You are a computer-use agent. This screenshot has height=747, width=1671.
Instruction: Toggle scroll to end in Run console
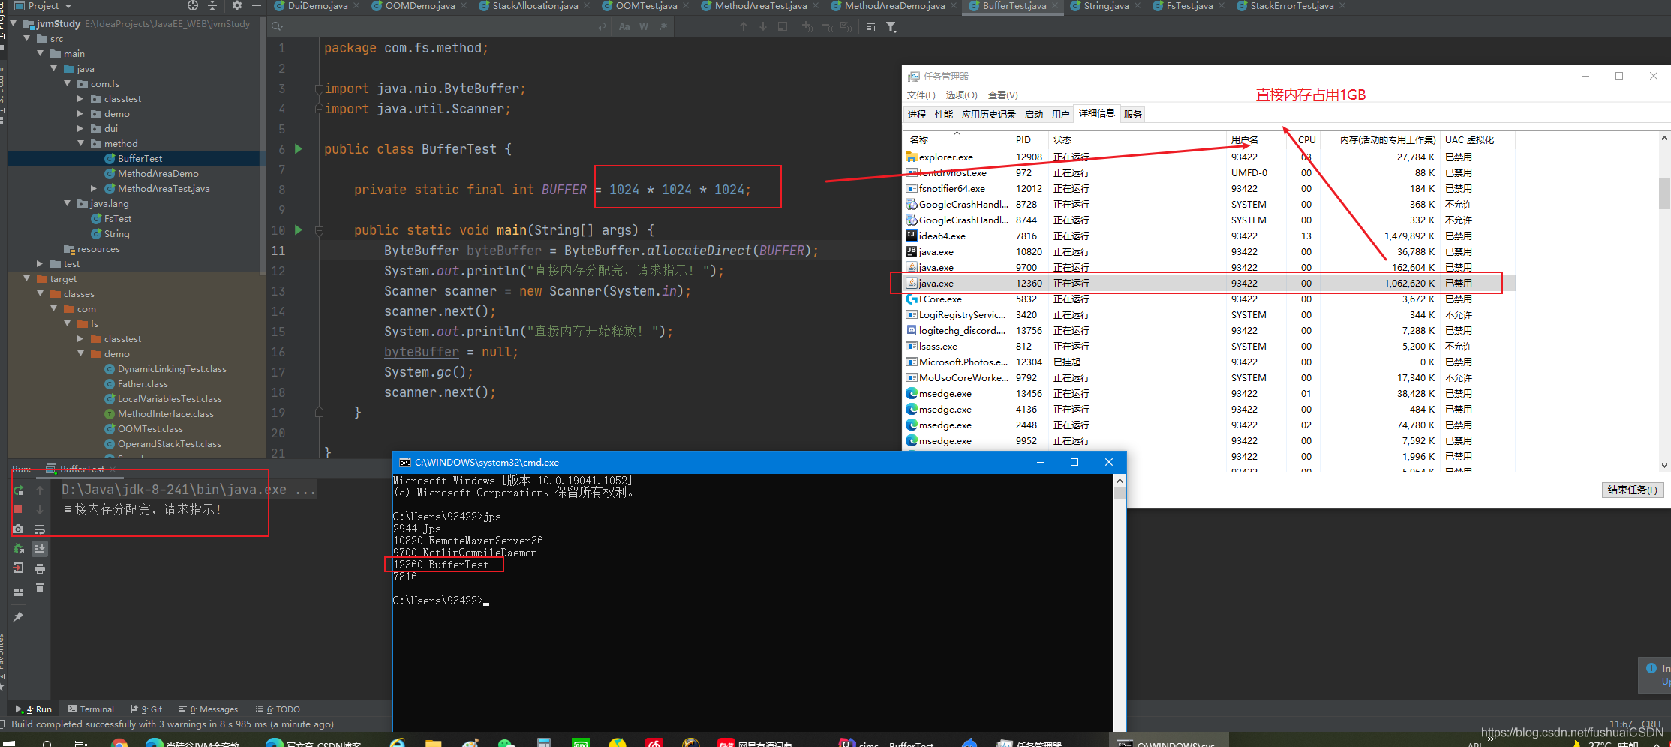pyautogui.click(x=40, y=548)
